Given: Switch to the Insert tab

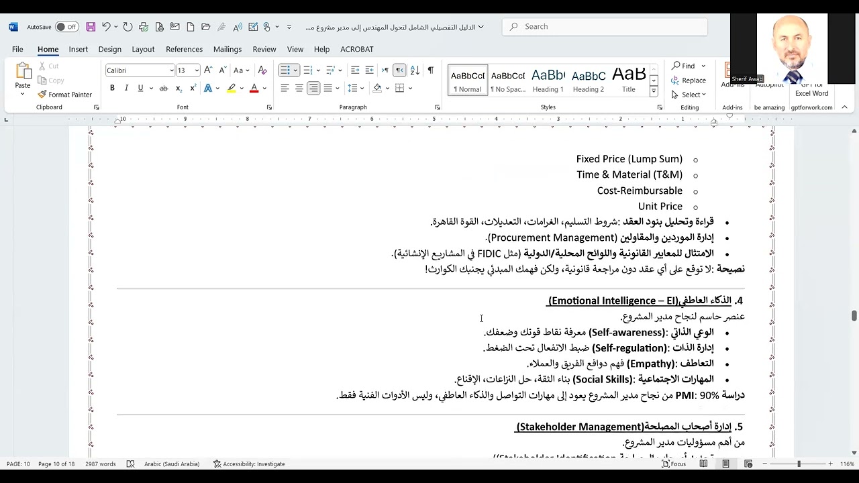Looking at the screenshot, I should tap(78, 49).
